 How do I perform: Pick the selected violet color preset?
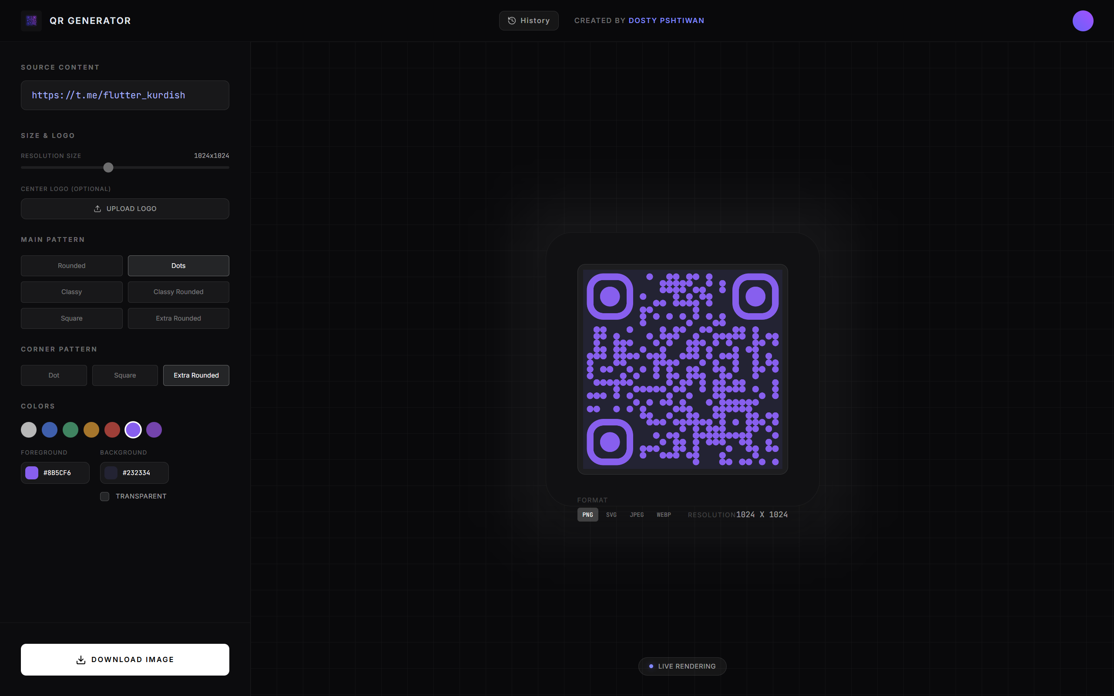click(x=133, y=429)
